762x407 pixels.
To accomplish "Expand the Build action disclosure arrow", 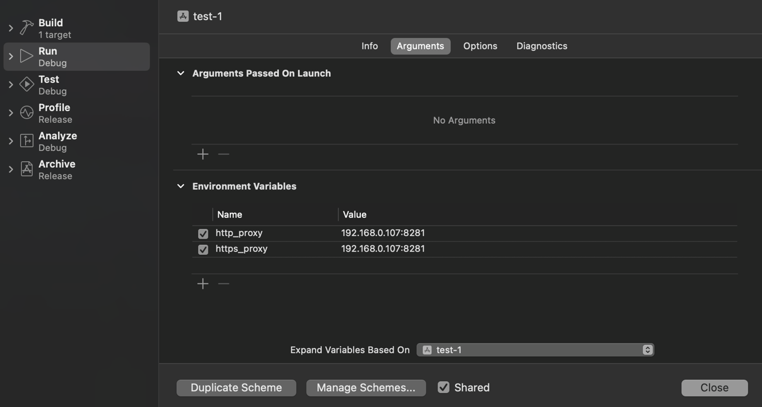I will click(x=11, y=28).
